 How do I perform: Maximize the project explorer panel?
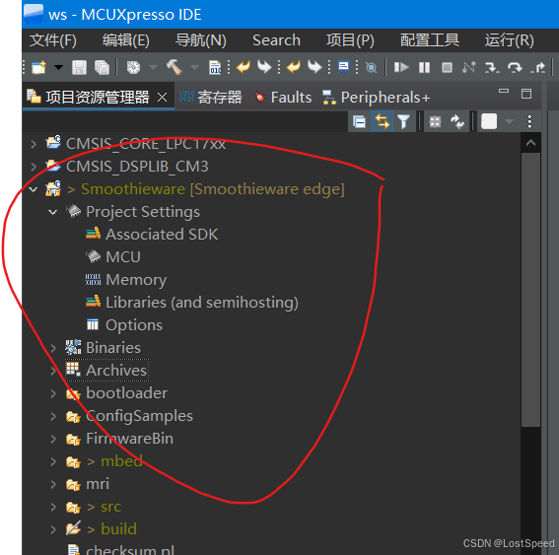pos(526,94)
